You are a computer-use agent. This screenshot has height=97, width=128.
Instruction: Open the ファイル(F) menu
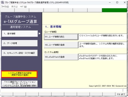coord(5,7)
